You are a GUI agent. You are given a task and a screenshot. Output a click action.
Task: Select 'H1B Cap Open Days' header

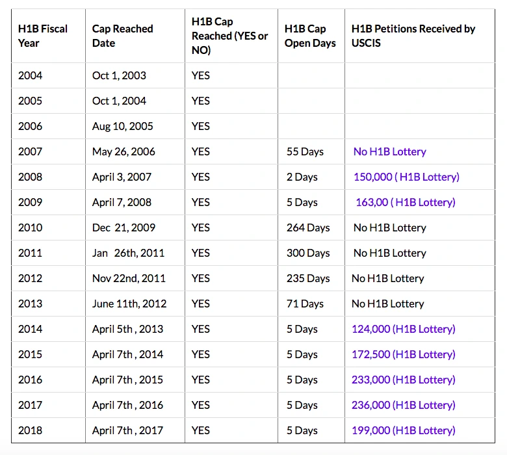point(311,36)
